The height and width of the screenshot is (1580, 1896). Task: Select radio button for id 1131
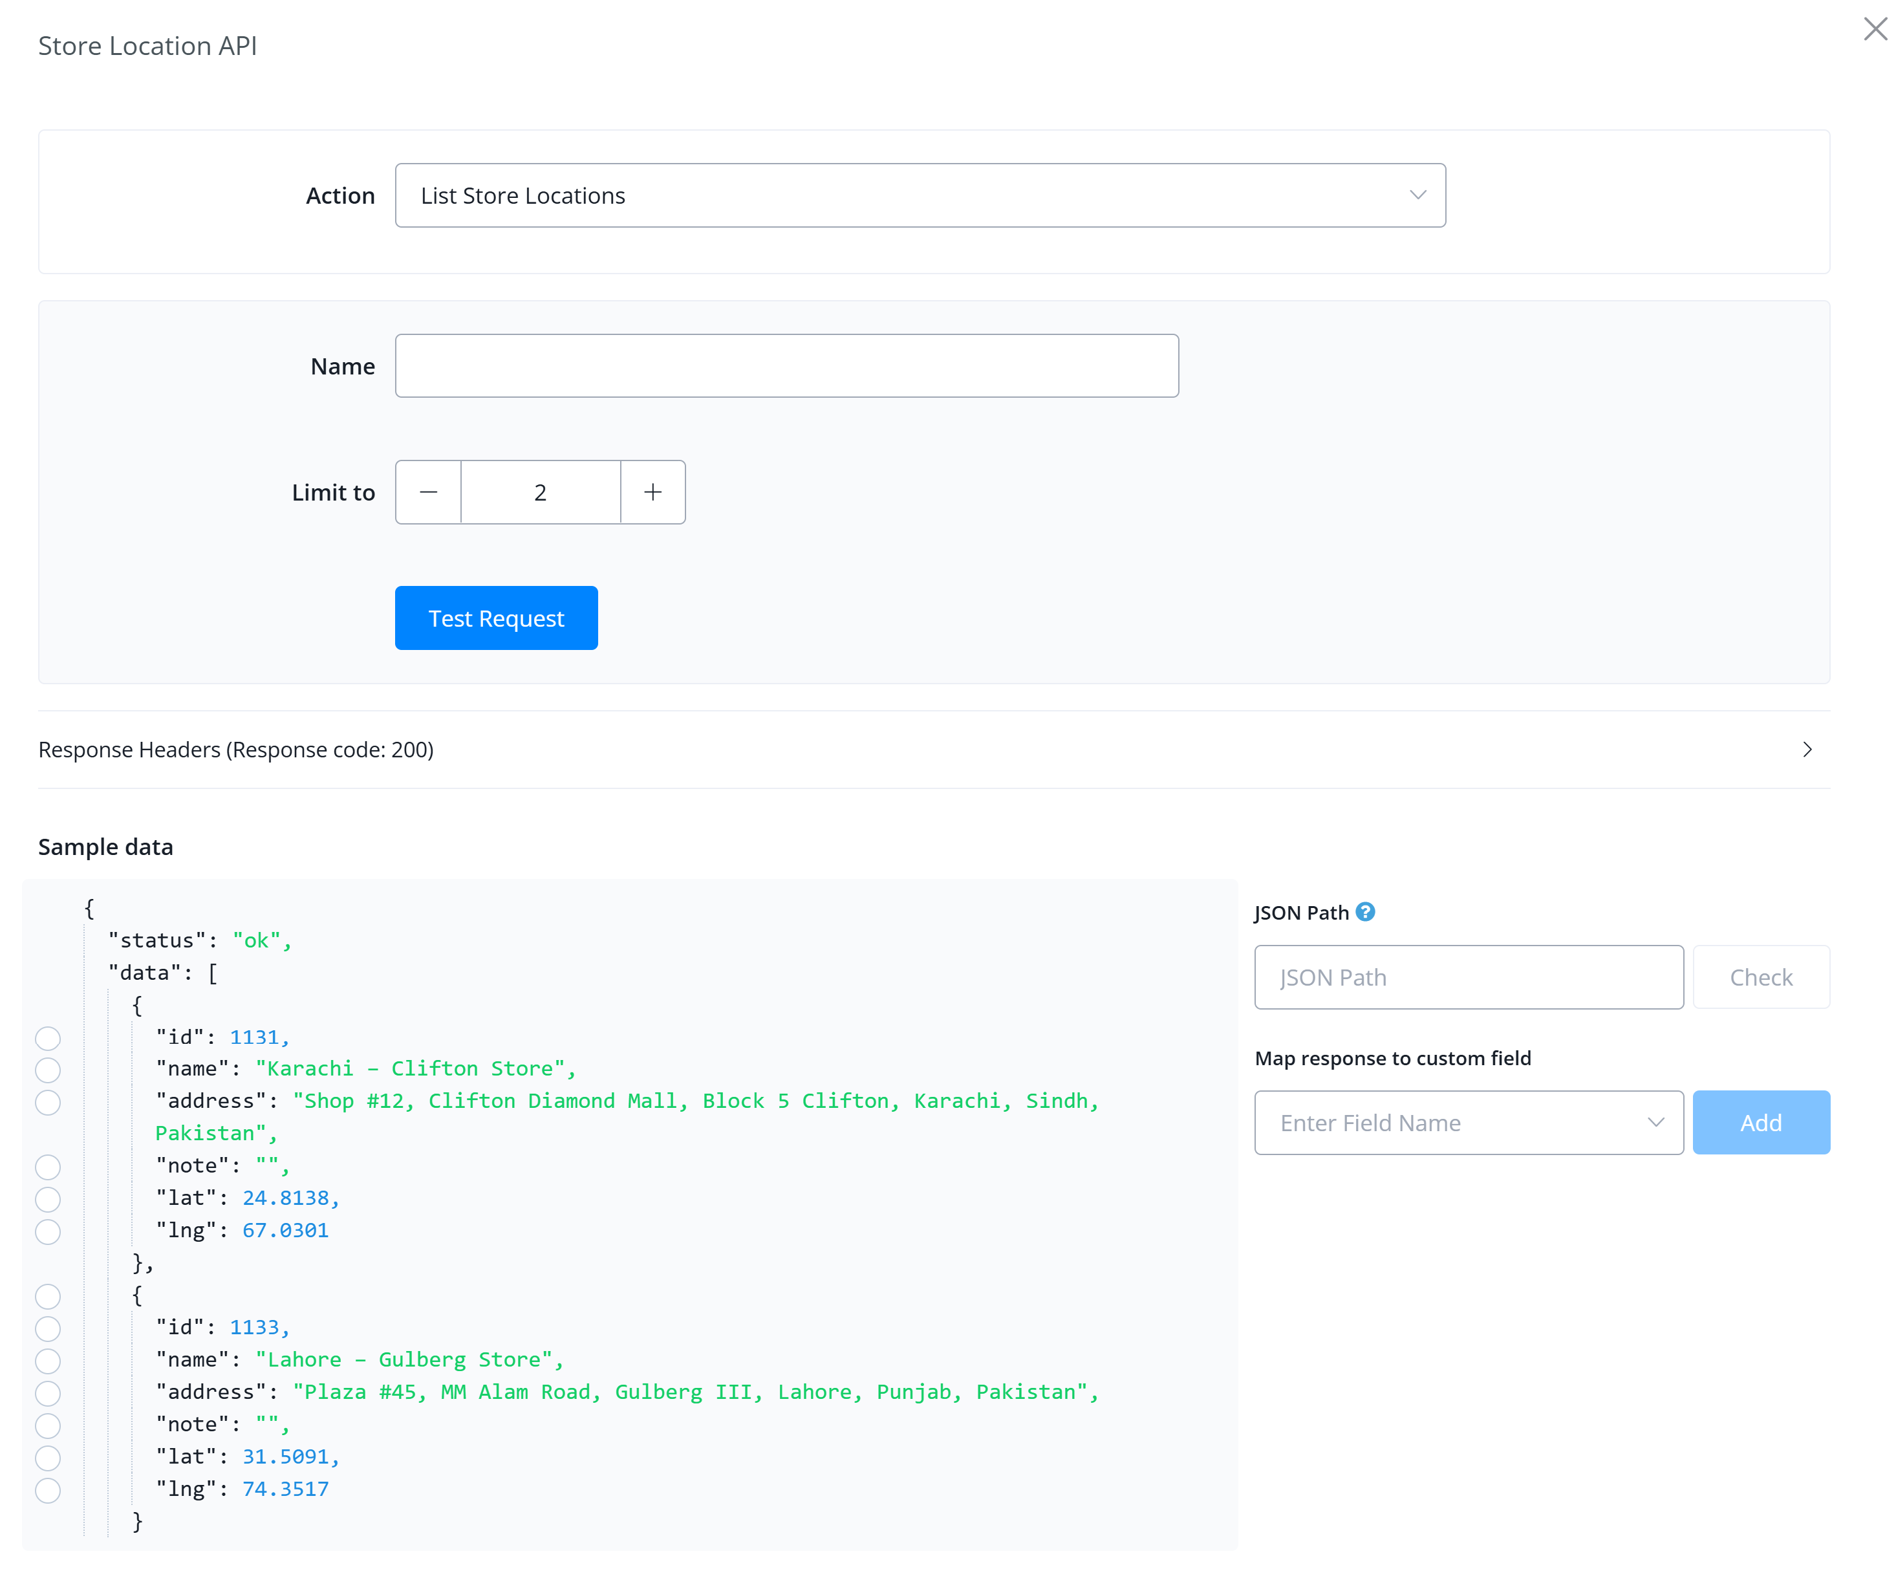pos(48,1038)
